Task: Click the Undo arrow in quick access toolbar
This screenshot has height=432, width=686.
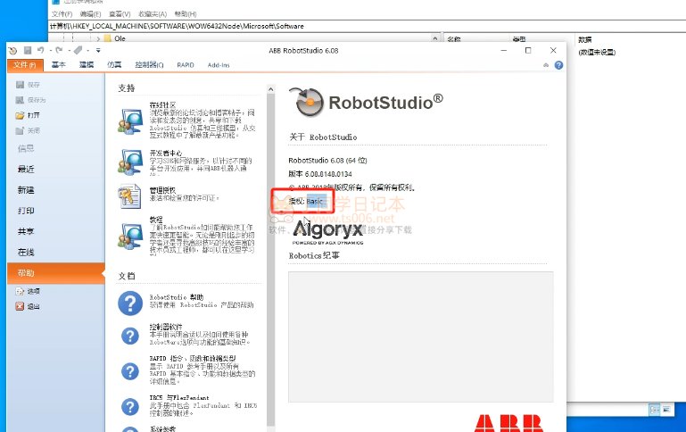Action: pyautogui.click(x=41, y=50)
